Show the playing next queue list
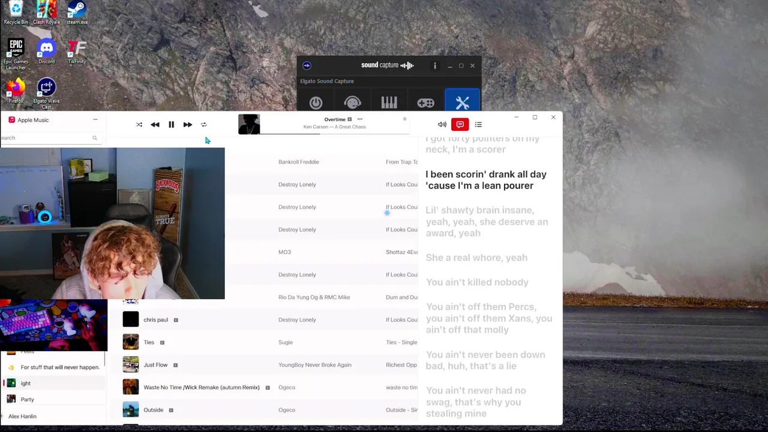The height and width of the screenshot is (432, 768). (x=478, y=125)
